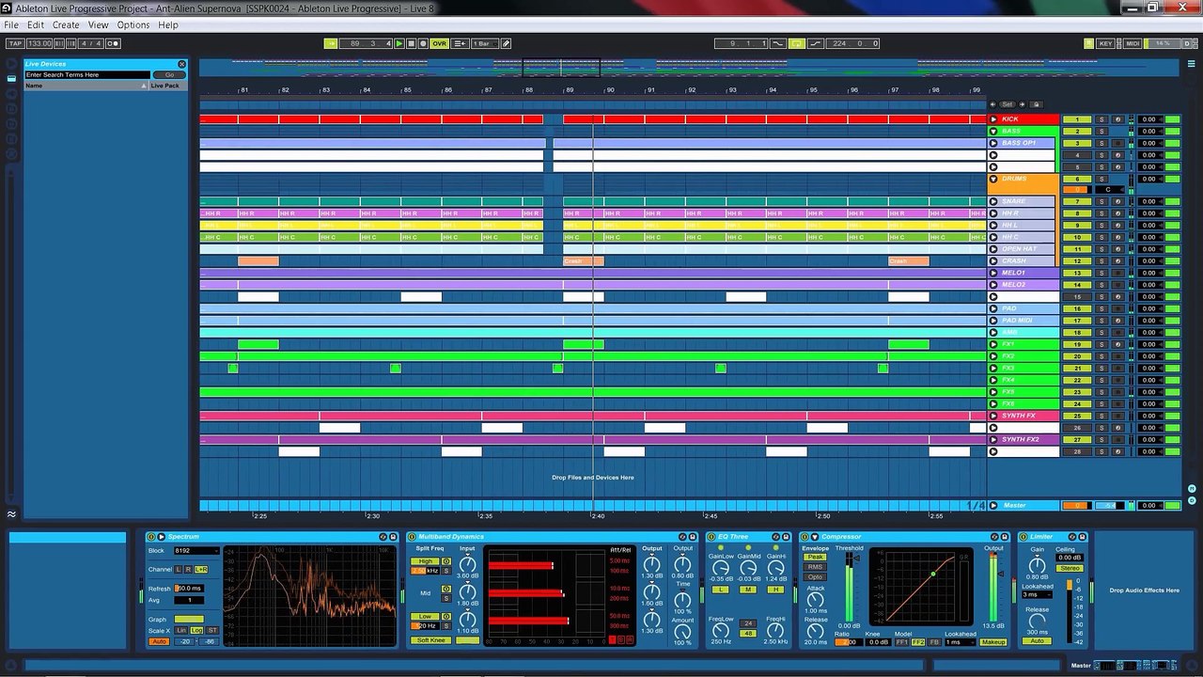This screenshot has height=677, width=1203.
Task: Toggle track 1 activator for KICK
Action: click(1077, 119)
